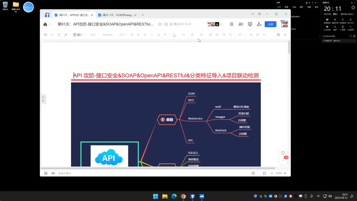357x201 pixels.
Task: Open the 10.5 font size dropdown
Action: [123, 35]
